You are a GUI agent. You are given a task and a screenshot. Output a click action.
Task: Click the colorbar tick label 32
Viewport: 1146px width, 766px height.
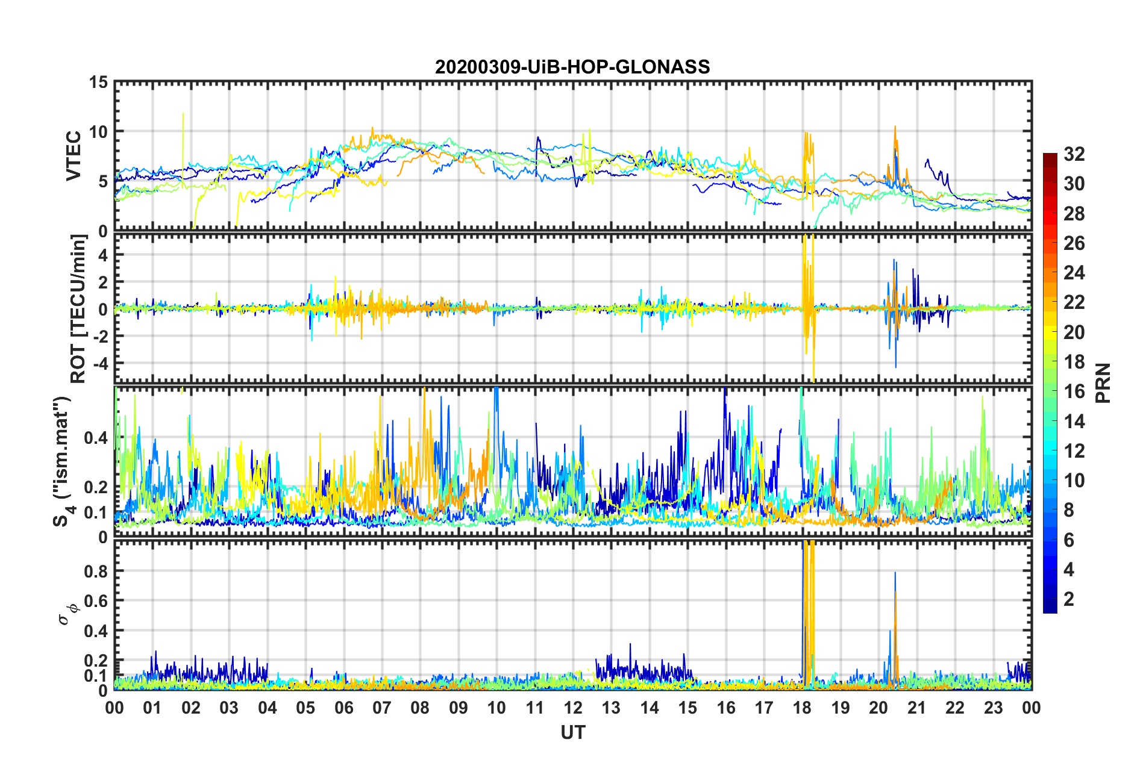coord(1074,154)
